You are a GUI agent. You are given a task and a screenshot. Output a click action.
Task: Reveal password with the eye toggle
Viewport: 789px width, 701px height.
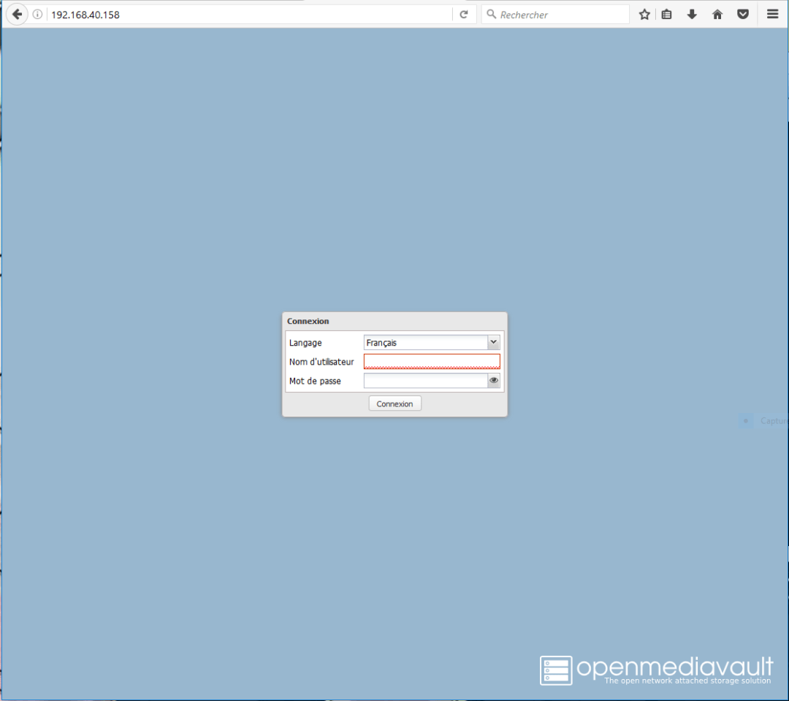[494, 380]
